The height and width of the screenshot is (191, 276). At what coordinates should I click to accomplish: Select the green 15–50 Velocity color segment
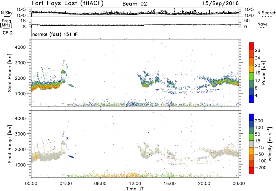[252, 137]
